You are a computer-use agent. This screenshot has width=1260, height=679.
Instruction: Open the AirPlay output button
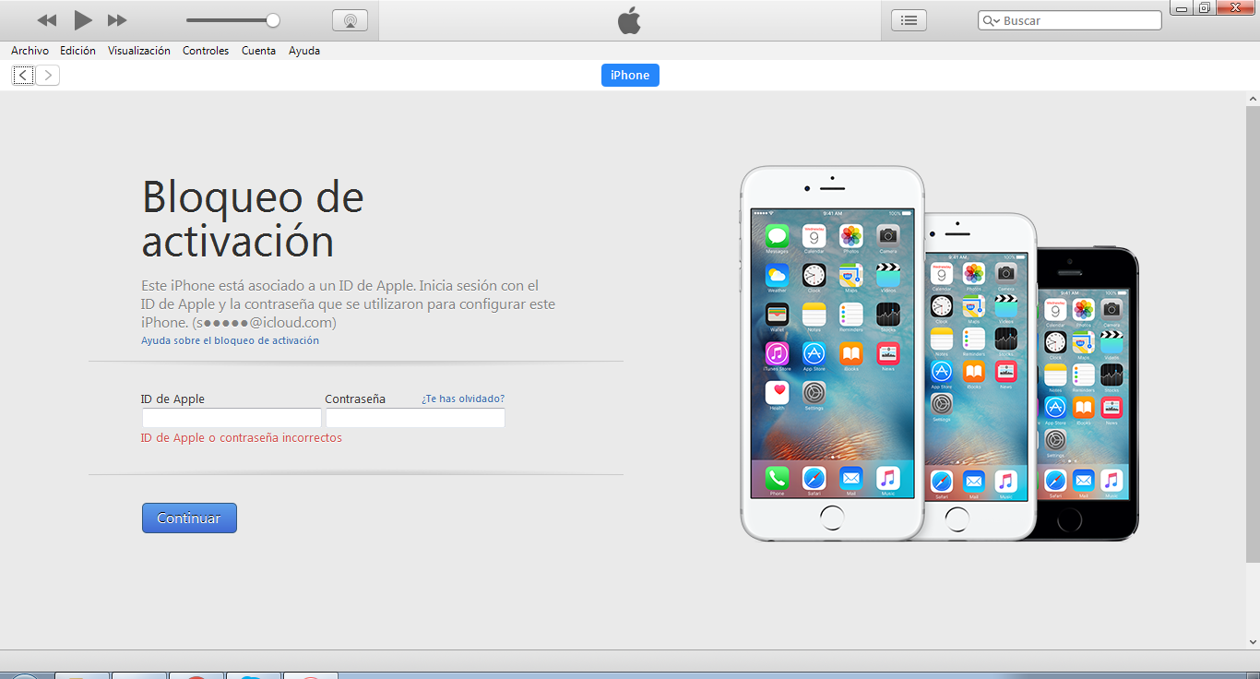350,20
